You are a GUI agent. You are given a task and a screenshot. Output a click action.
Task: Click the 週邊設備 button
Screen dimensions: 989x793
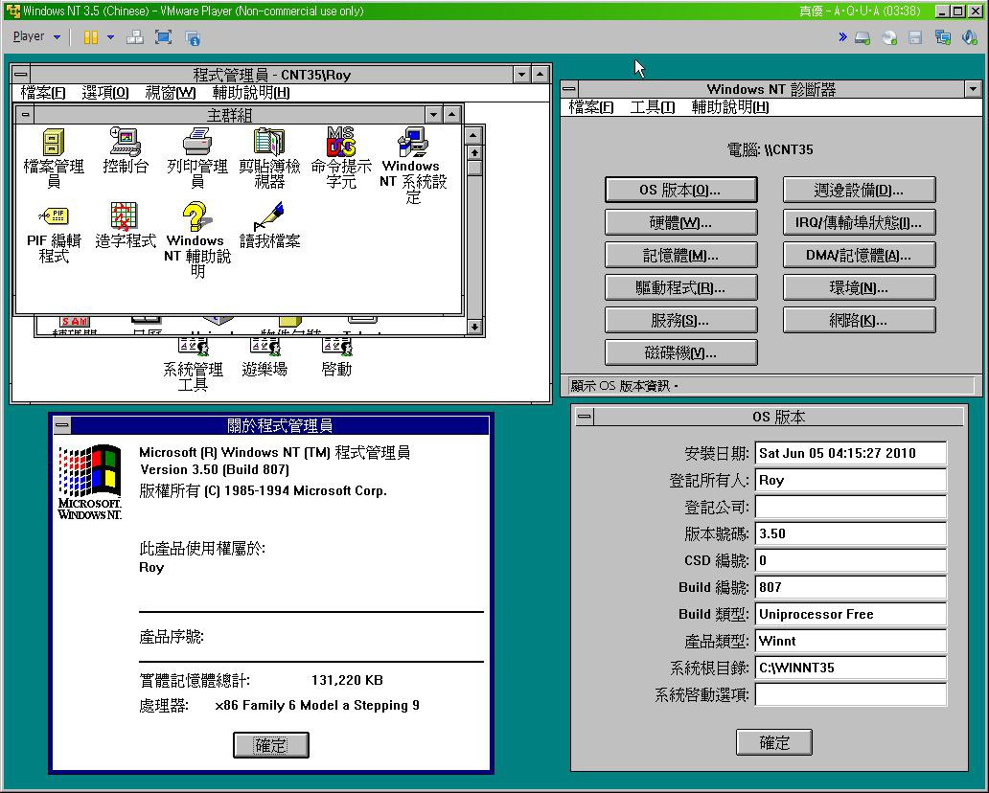pos(859,190)
